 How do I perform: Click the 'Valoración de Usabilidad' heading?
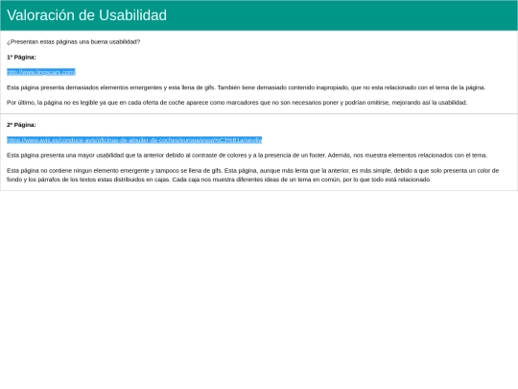pos(86,15)
